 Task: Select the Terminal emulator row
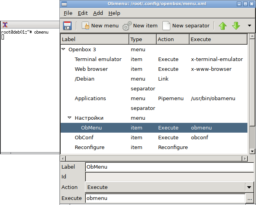tap(154, 59)
